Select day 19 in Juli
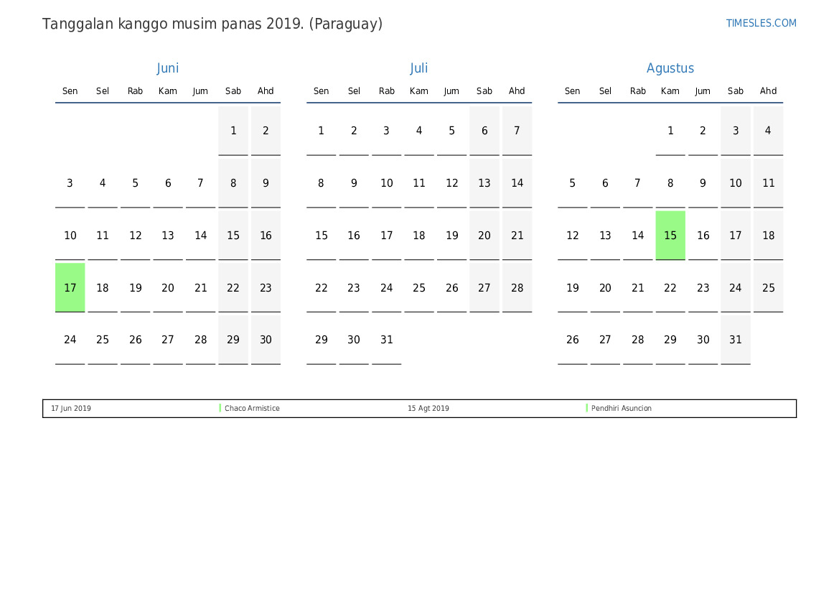 click(x=451, y=235)
